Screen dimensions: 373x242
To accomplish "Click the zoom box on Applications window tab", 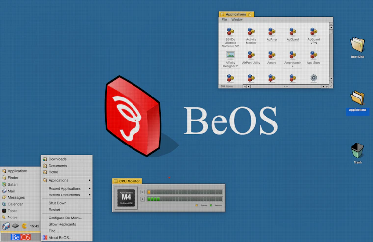I will [x=250, y=15].
